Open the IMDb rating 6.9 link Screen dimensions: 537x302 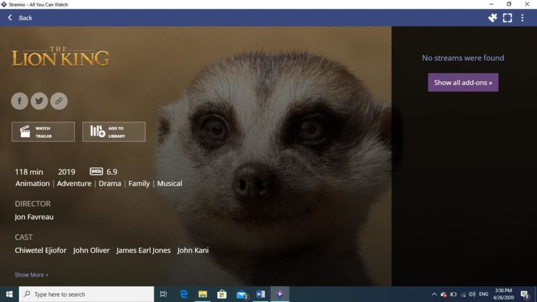click(103, 171)
